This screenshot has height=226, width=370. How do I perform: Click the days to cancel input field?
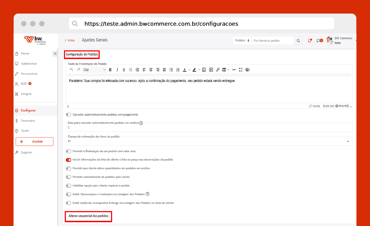(x=209, y=127)
